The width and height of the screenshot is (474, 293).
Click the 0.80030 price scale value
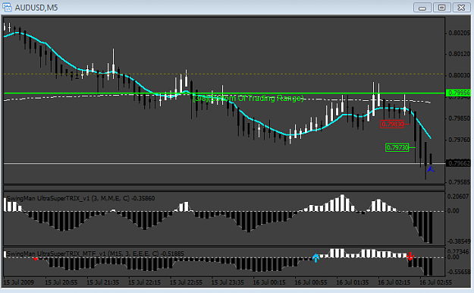coord(459,75)
